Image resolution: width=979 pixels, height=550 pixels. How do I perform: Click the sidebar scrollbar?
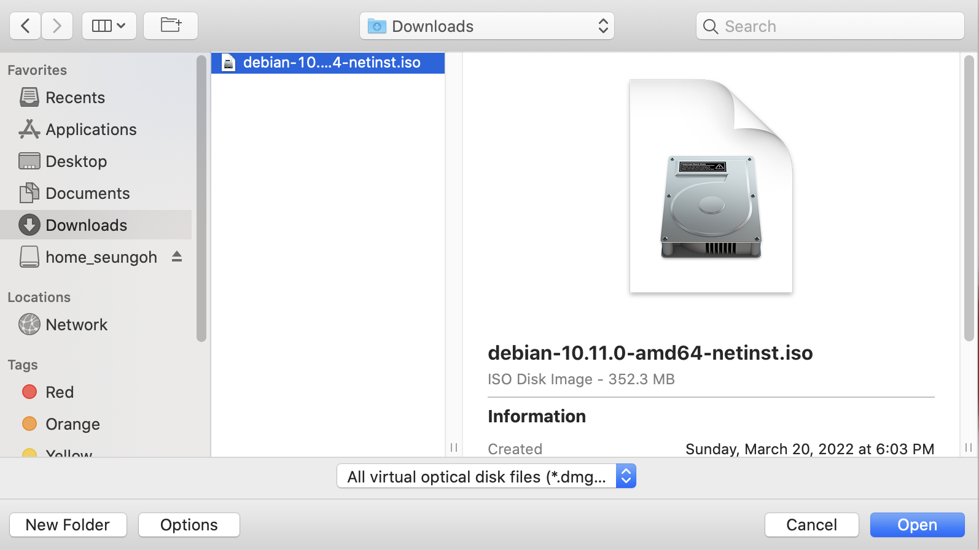(201, 198)
